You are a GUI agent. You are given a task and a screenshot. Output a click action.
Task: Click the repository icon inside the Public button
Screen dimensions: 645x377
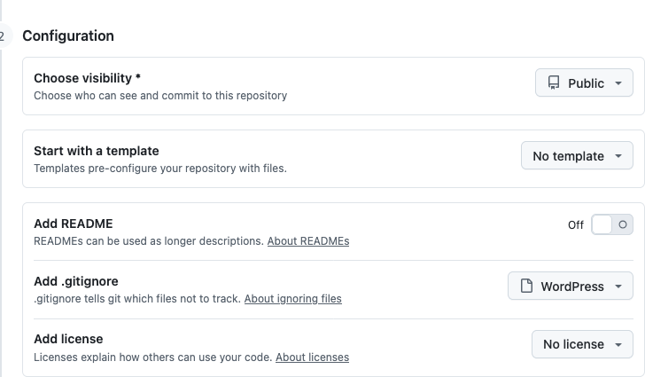[554, 83]
